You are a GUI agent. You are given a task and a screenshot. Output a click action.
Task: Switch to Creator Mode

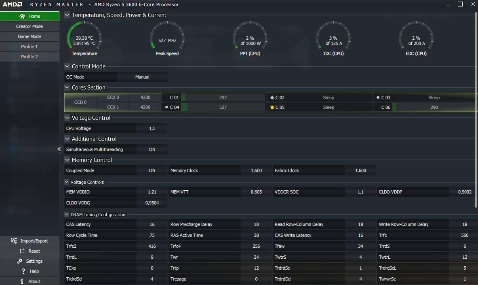(x=29, y=26)
